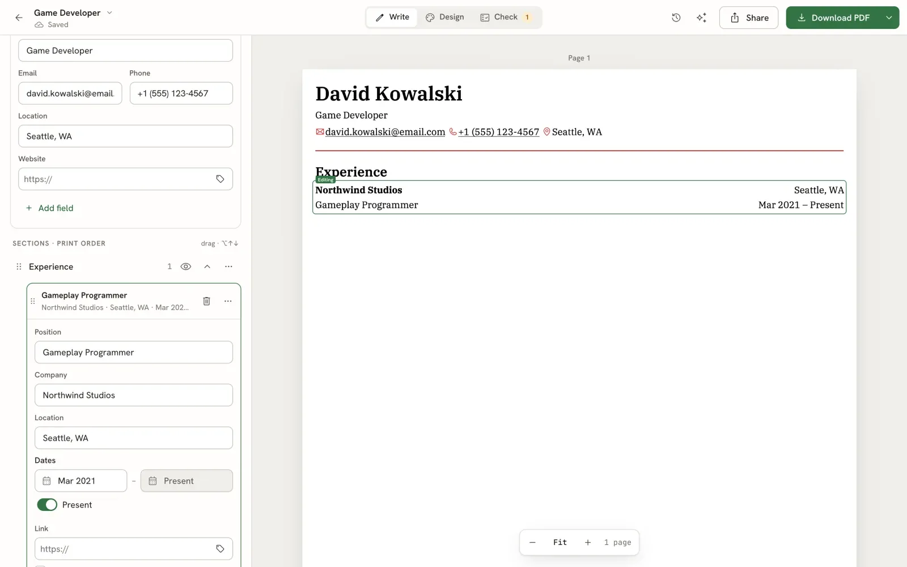This screenshot has height=567, width=907.
Task: Click Add field button
Action: tap(49, 208)
